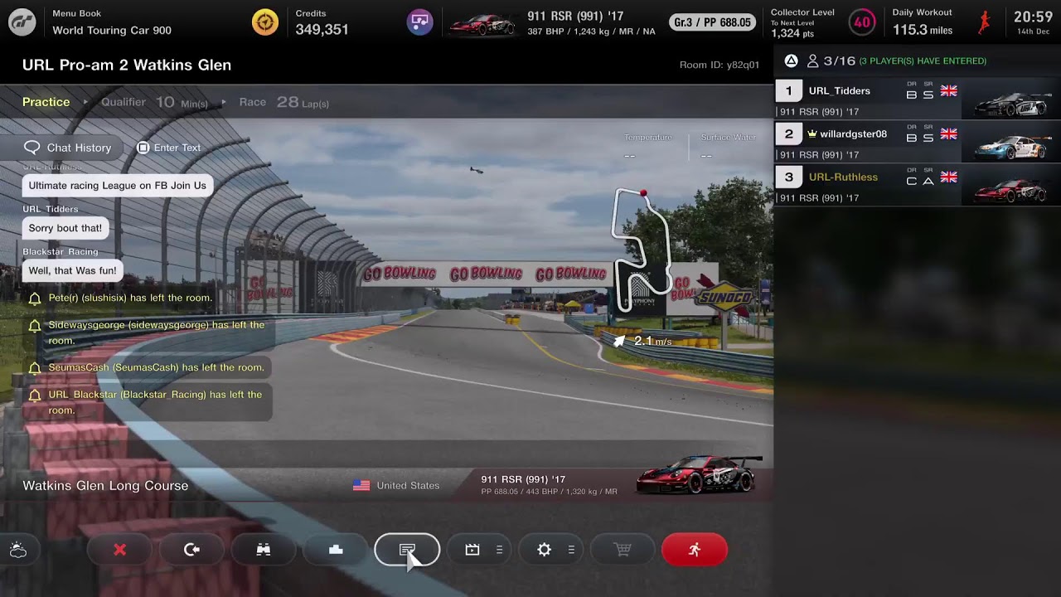Click the Surface Water readout

pyautogui.click(x=728, y=146)
